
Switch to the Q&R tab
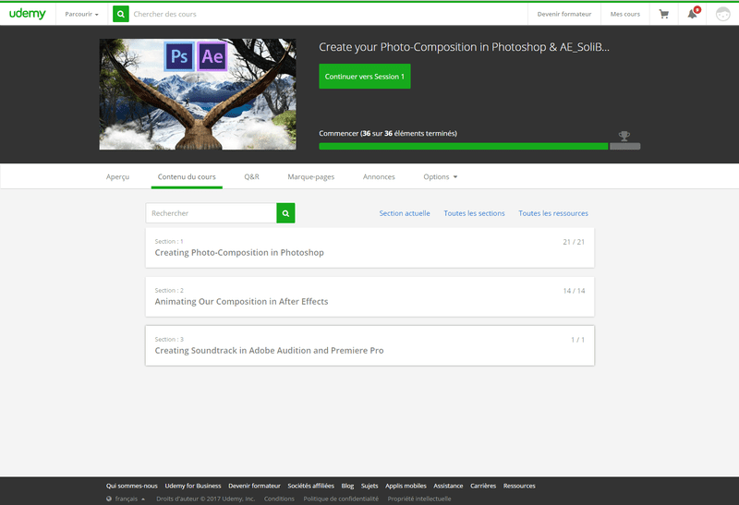251,176
